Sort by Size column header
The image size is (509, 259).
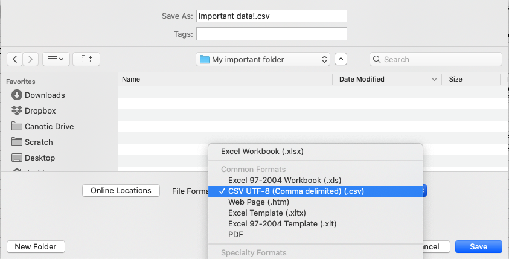pos(471,79)
